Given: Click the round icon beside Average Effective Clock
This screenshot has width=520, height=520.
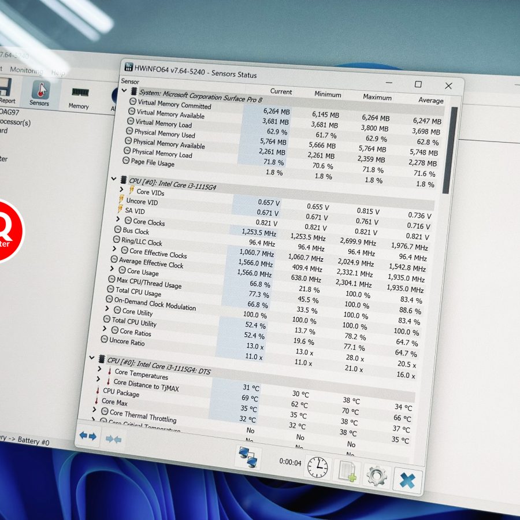Looking at the screenshot, I should pos(114,259).
